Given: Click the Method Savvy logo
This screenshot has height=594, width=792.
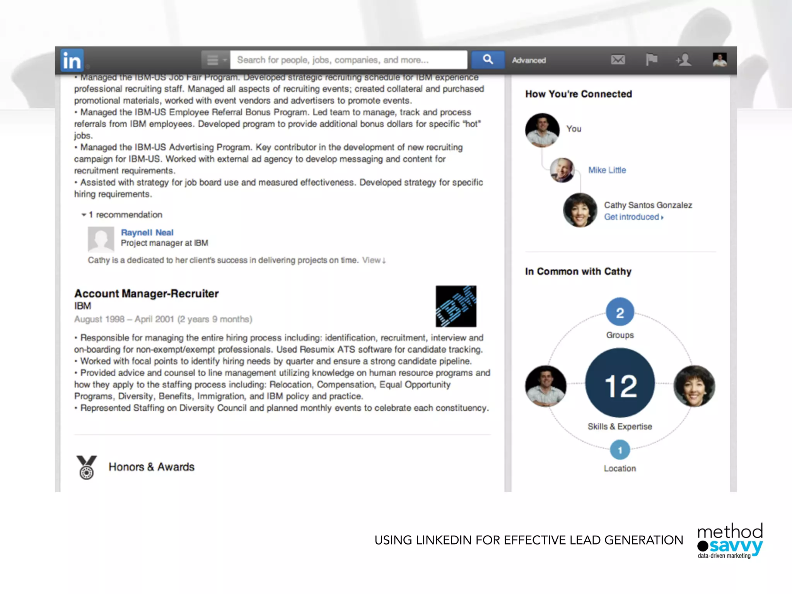Looking at the screenshot, I should 730,541.
